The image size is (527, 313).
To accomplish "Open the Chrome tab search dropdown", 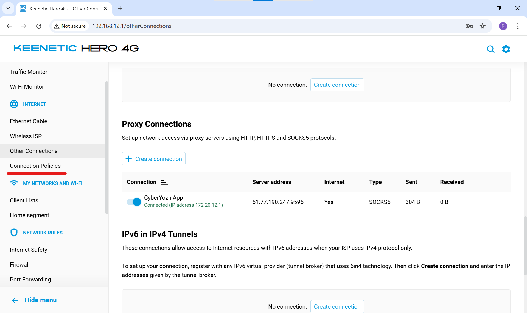I will click(x=8, y=8).
